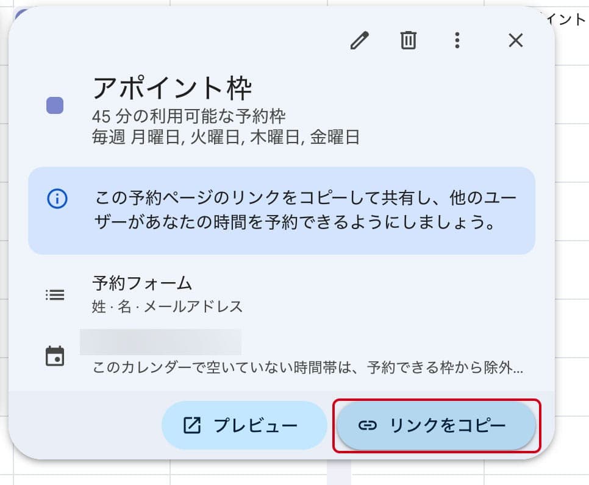
Task: Click the アポイント枠 title
Action: [172, 88]
